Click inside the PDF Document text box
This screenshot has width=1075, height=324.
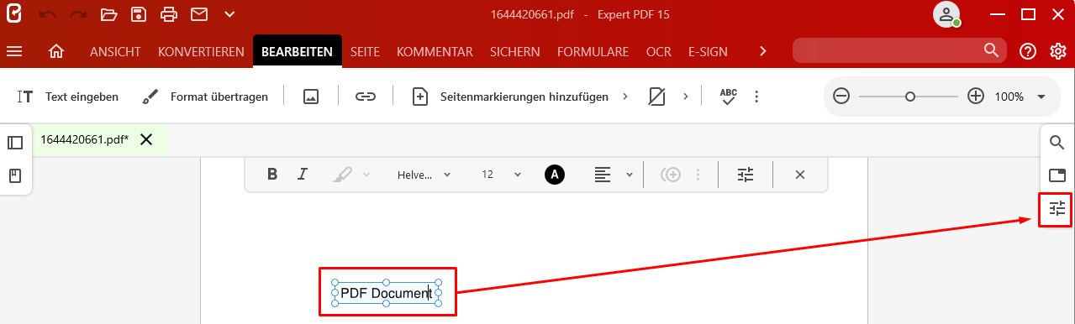click(387, 293)
